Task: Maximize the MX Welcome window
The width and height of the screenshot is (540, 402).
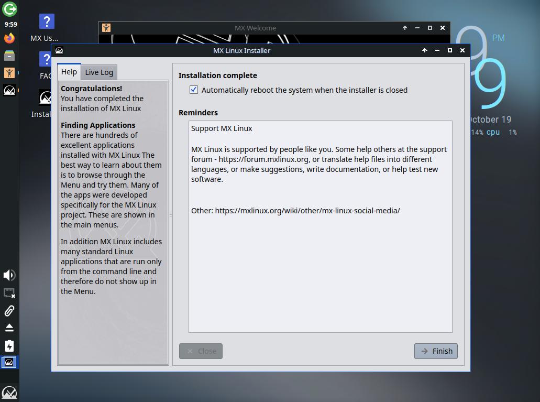Action: 430,28
